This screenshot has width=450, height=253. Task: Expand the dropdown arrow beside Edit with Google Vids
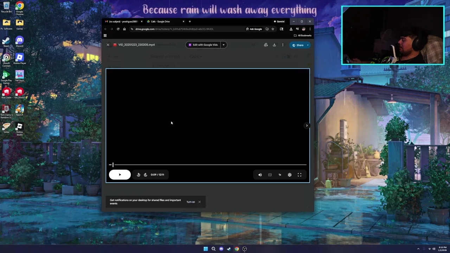224,45
